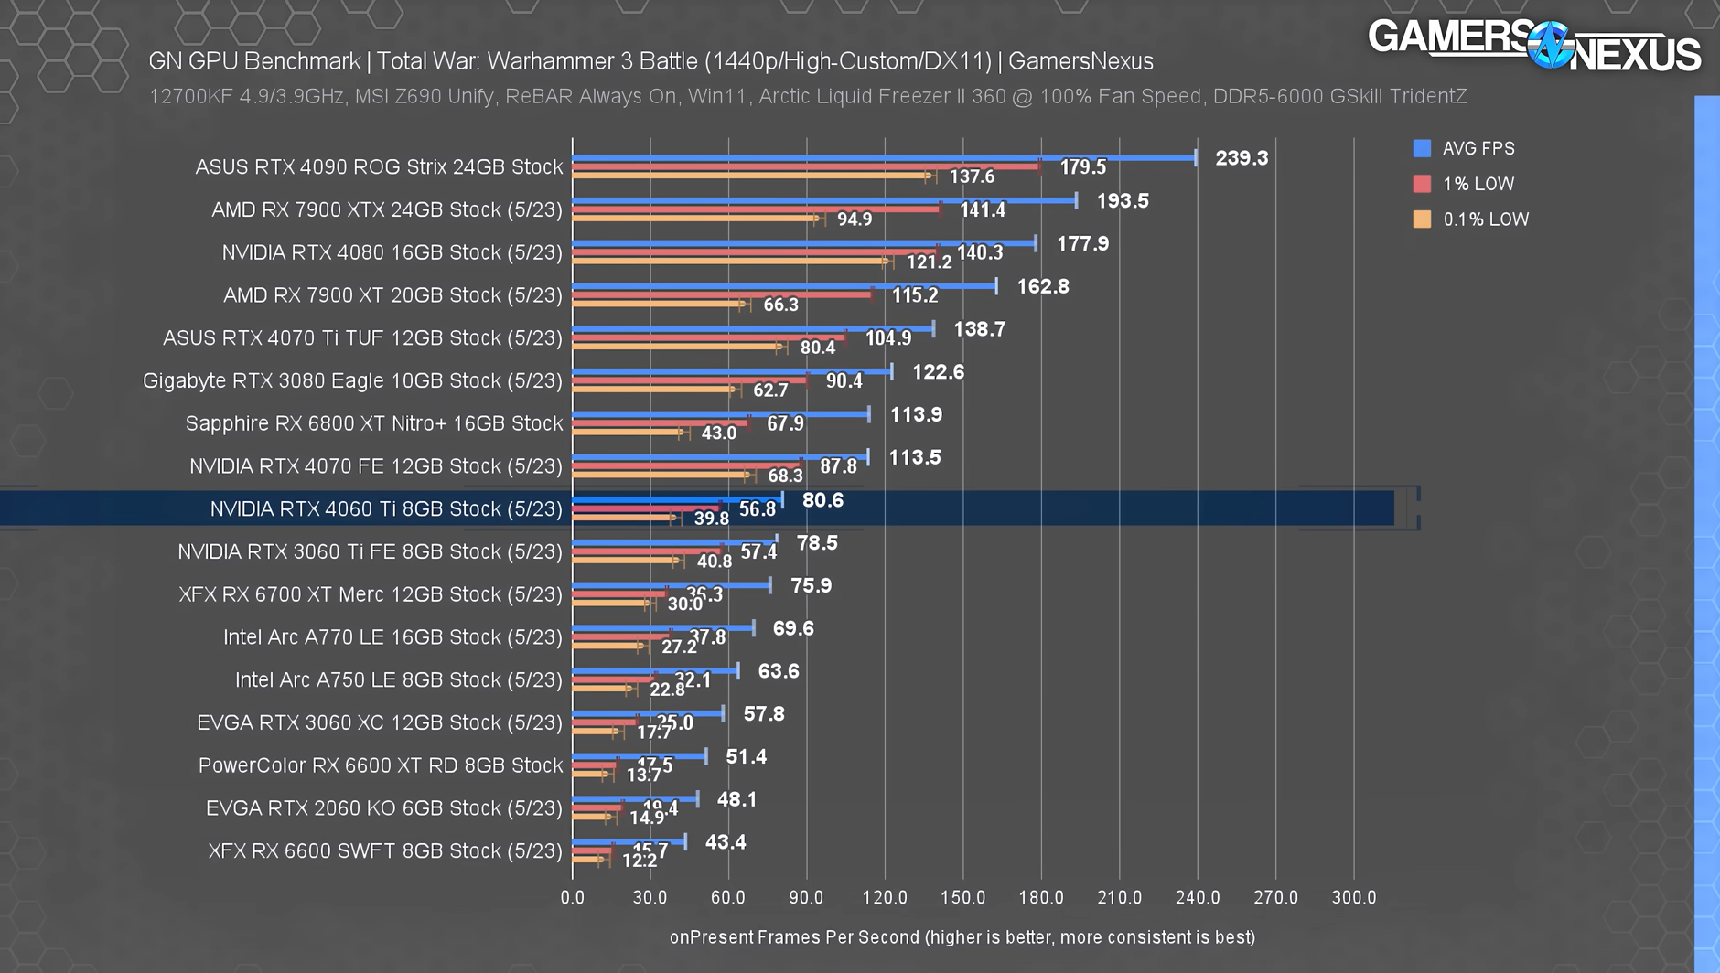The image size is (1720, 973).
Task: Click highlighted NVIDIA RTX 4060 Ti 8GB label
Action: [386, 509]
